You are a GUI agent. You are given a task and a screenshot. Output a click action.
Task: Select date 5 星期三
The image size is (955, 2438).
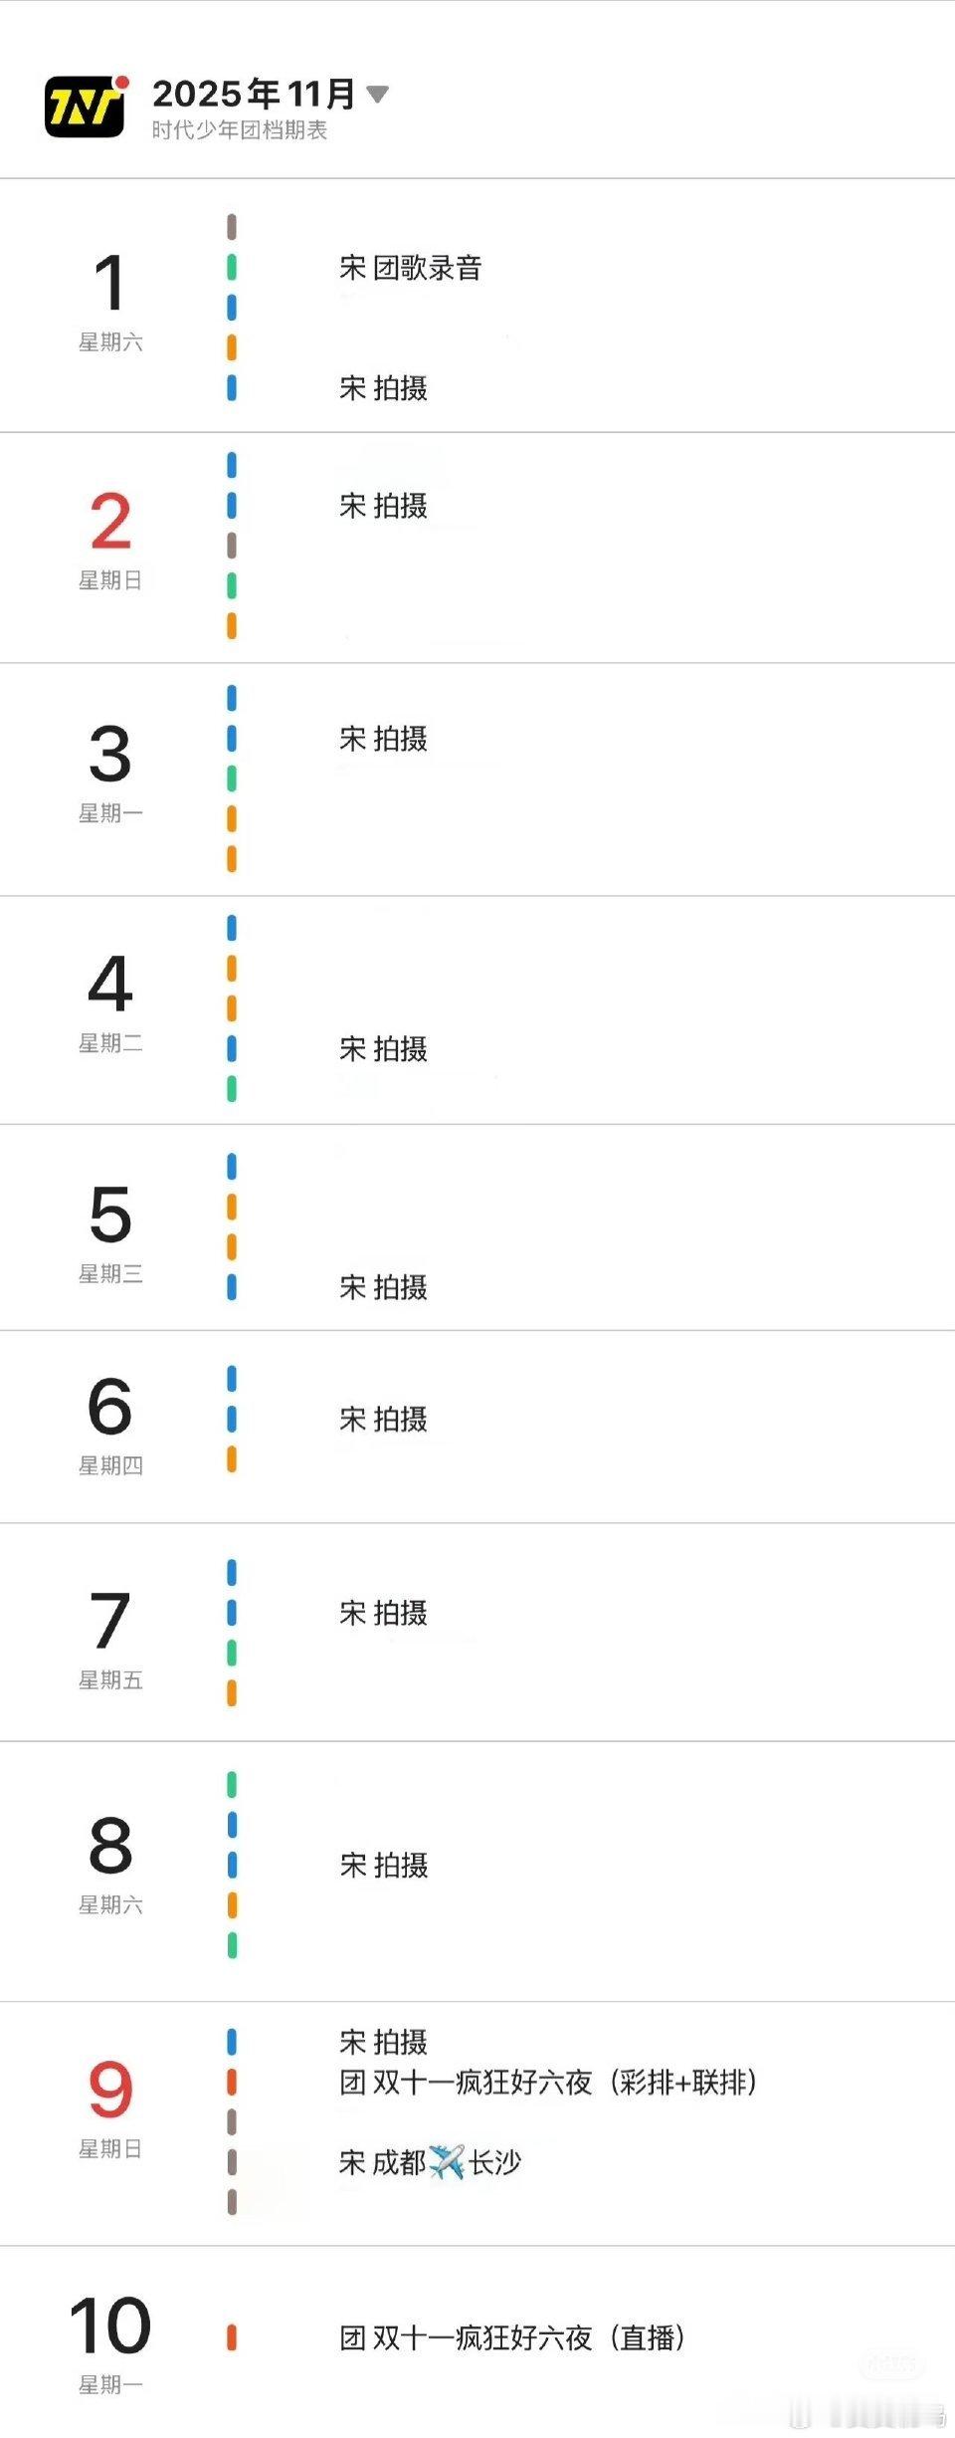tap(110, 1231)
